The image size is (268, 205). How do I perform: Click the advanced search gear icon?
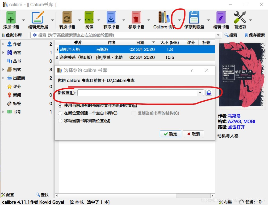[35, 35]
